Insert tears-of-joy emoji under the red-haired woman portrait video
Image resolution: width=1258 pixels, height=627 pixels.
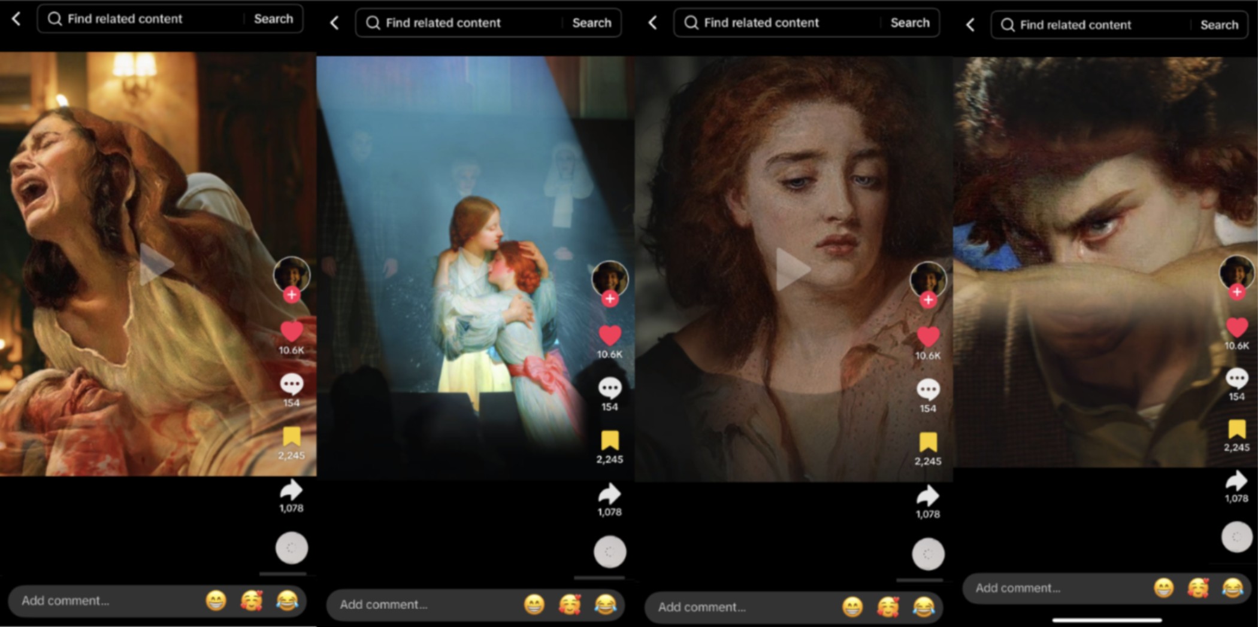[924, 607]
